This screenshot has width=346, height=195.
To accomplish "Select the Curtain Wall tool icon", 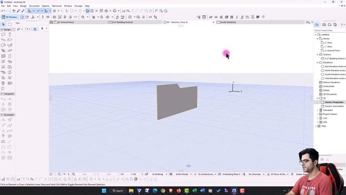I will (3, 56).
